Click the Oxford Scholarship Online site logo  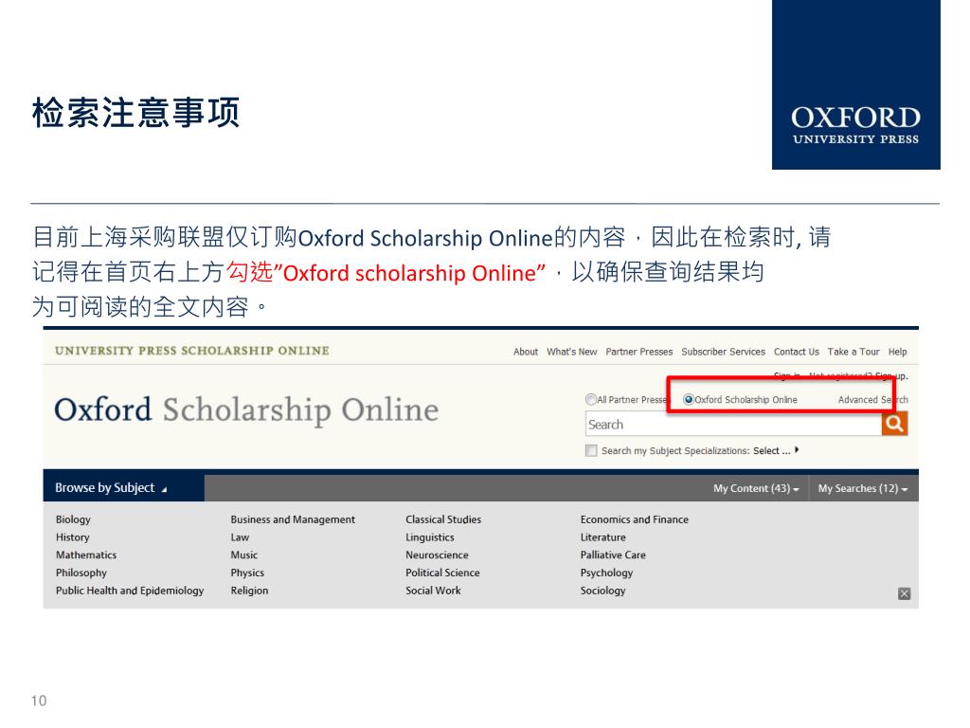pyautogui.click(x=246, y=410)
